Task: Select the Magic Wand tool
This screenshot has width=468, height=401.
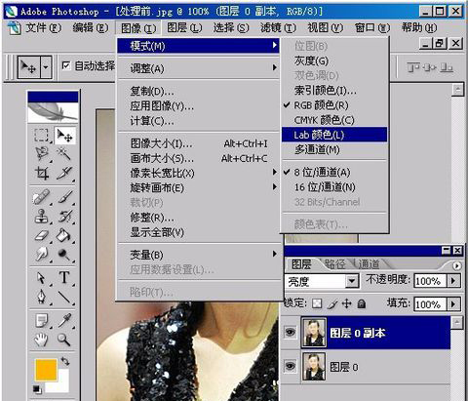Action: click(64, 153)
